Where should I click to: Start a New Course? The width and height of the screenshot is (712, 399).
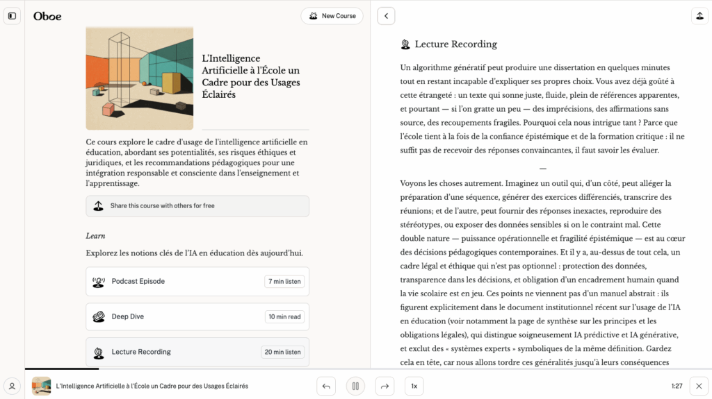pyautogui.click(x=332, y=16)
